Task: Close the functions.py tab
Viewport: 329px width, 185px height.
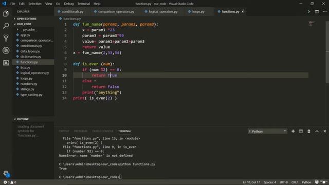Action: tap(243, 11)
